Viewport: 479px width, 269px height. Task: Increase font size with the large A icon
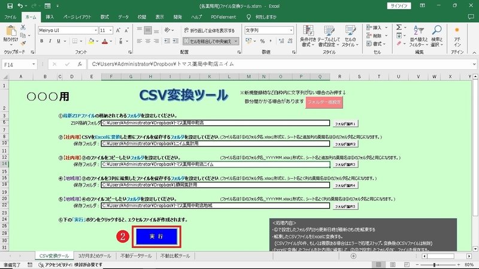(x=118, y=30)
